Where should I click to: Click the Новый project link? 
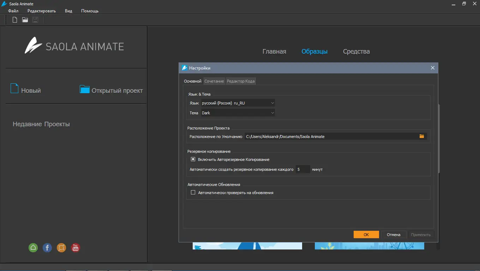click(x=31, y=91)
